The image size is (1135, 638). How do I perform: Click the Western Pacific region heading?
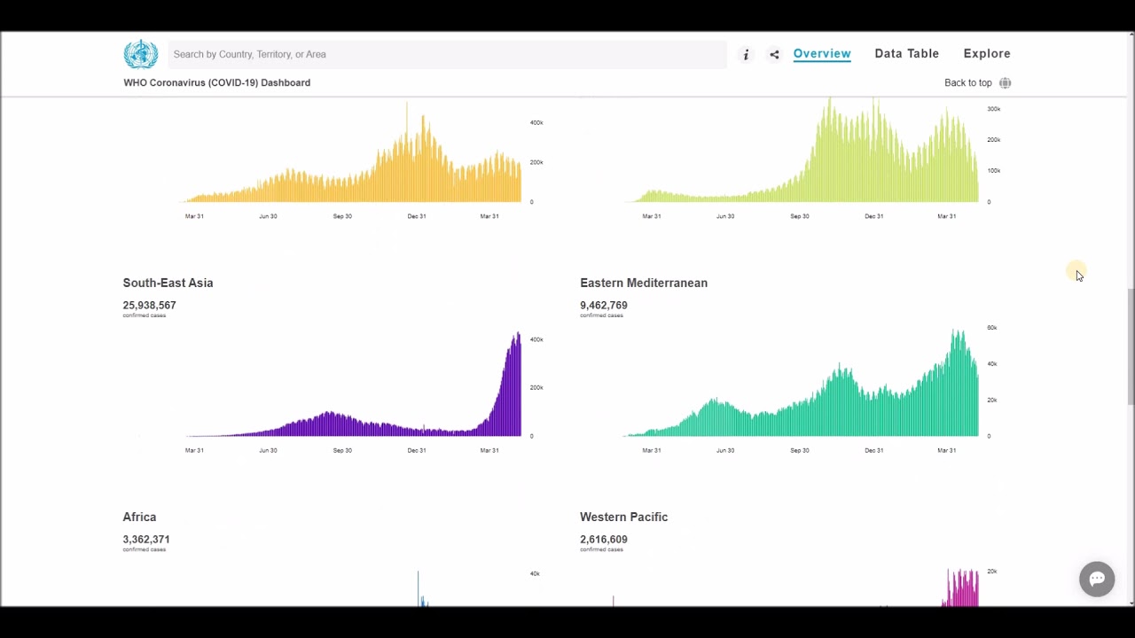[x=623, y=517]
